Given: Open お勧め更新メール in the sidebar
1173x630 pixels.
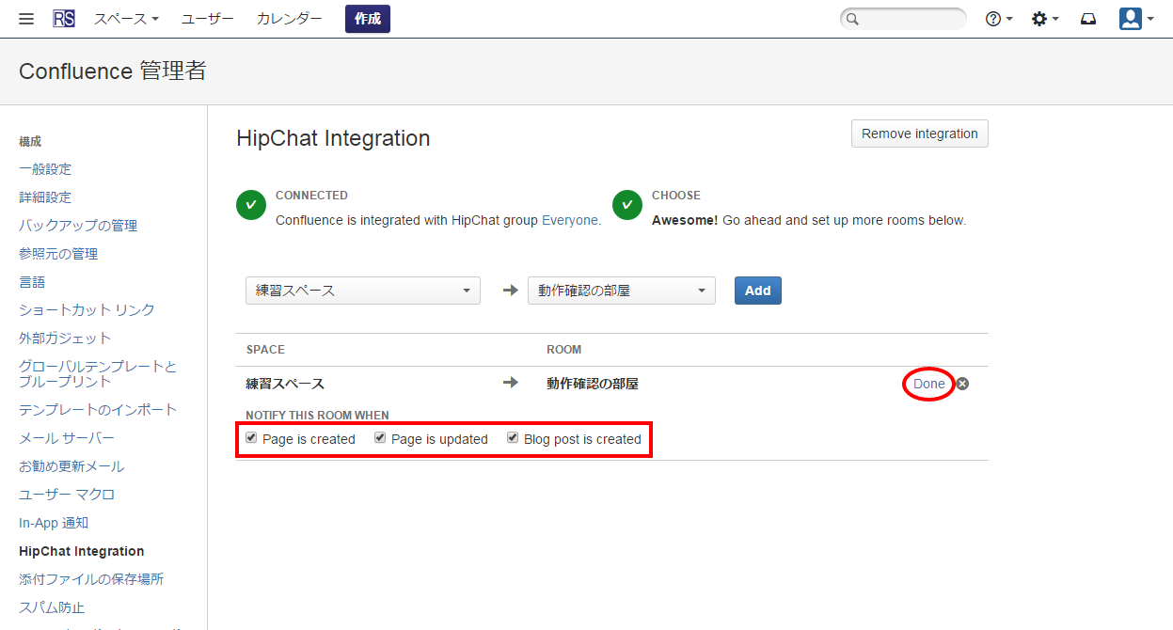Looking at the screenshot, I should (x=71, y=466).
